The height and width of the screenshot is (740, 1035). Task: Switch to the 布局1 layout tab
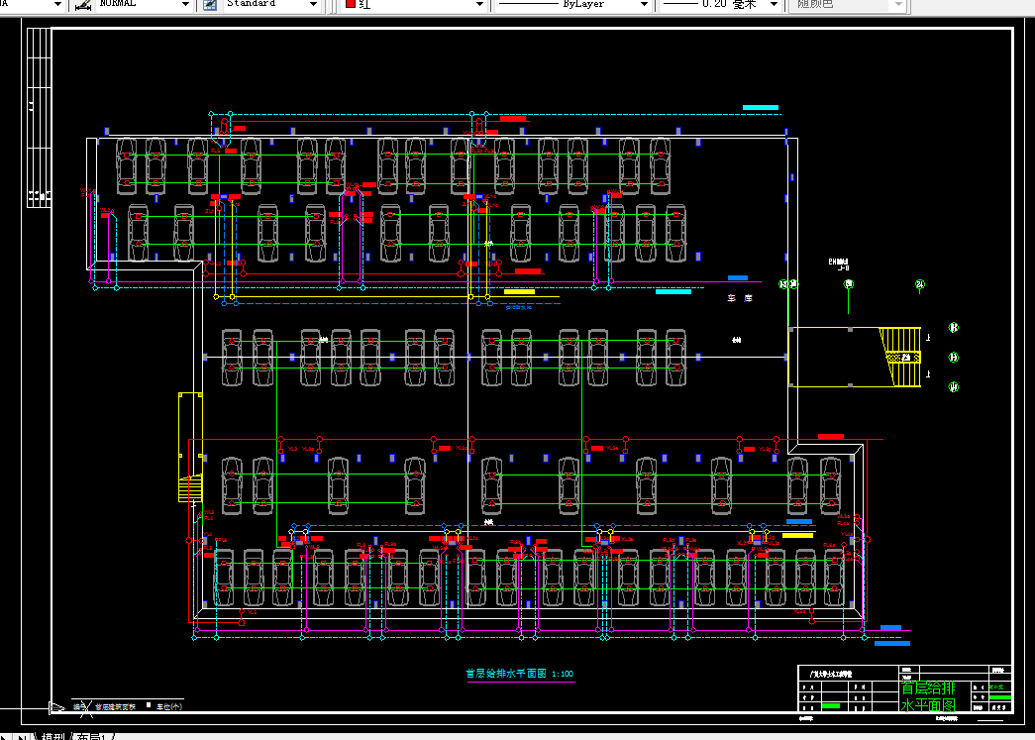point(92,736)
